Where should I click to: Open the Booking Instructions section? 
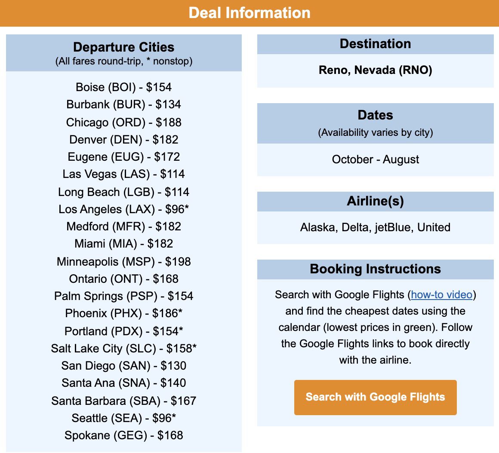pyautogui.click(x=375, y=269)
